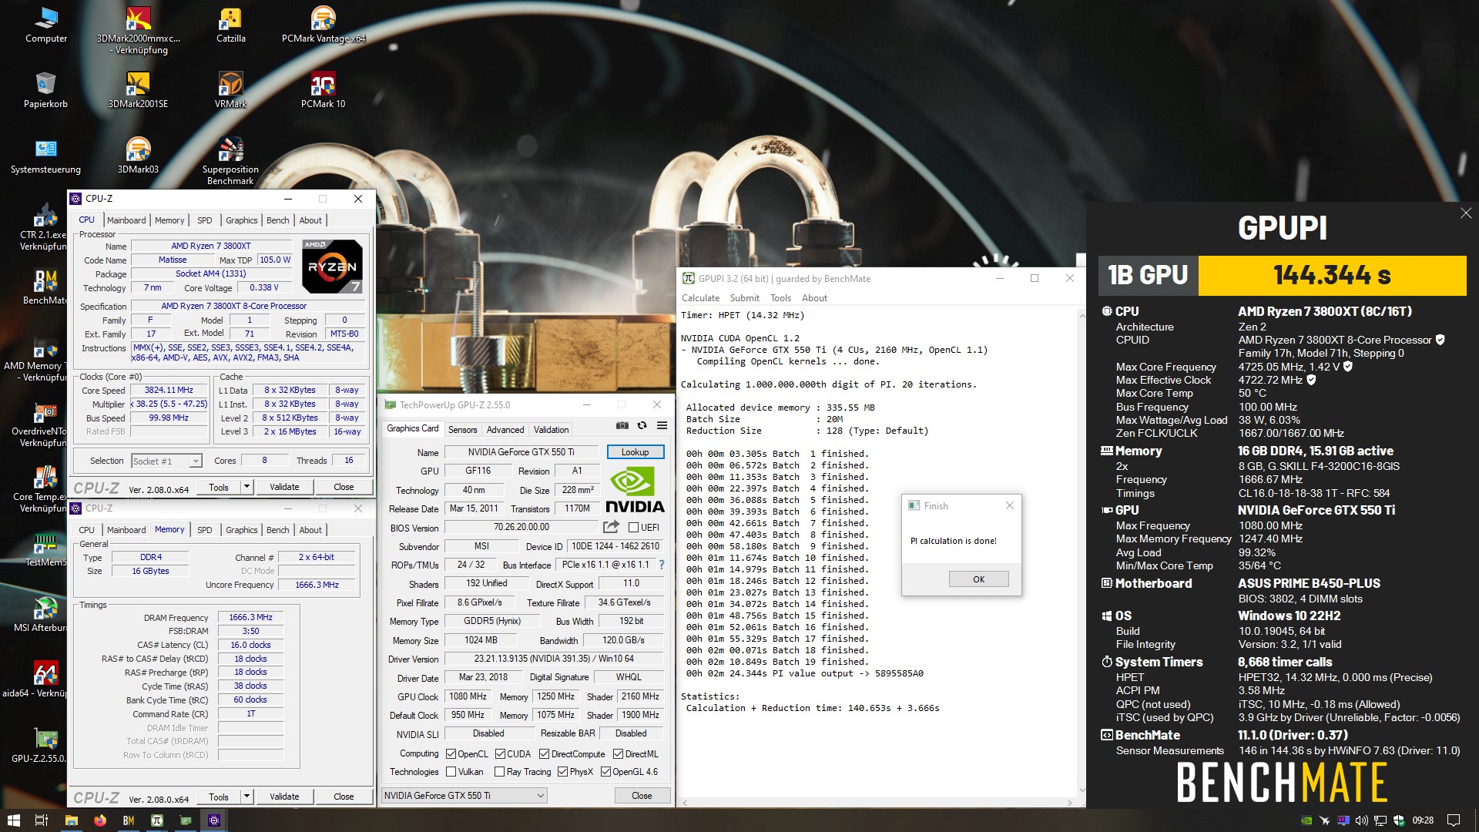Toggle the Ray Tracing checkbox in GPU-Z

[x=499, y=771]
